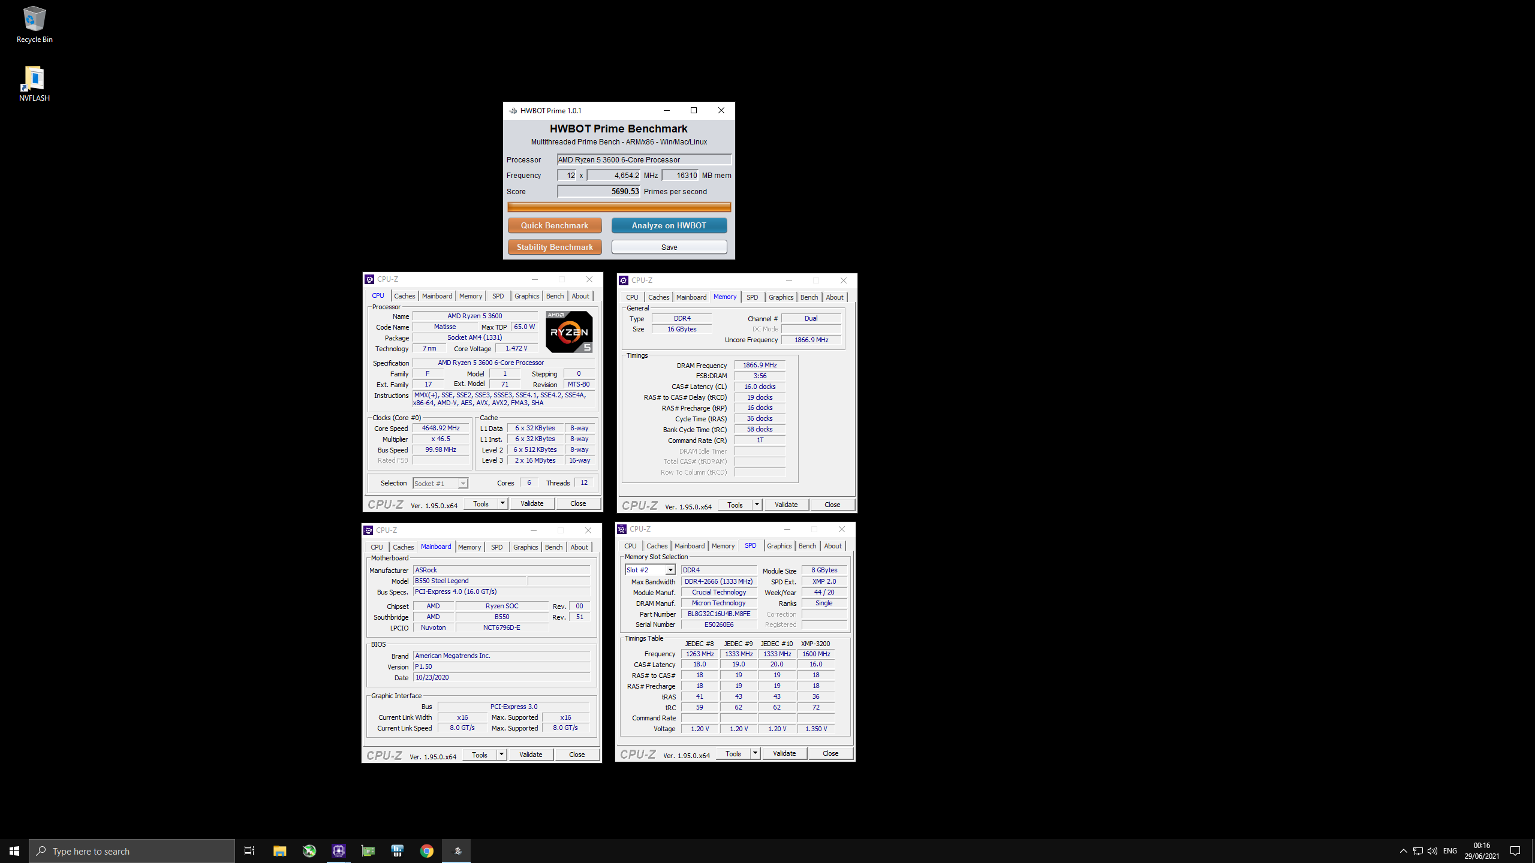The width and height of the screenshot is (1535, 863).
Task: Click the Processor name field in HWBOT
Action: [644, 159]
